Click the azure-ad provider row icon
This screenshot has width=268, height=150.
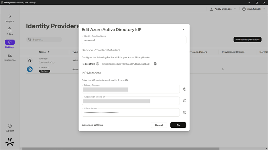click(x=30, y=69)
